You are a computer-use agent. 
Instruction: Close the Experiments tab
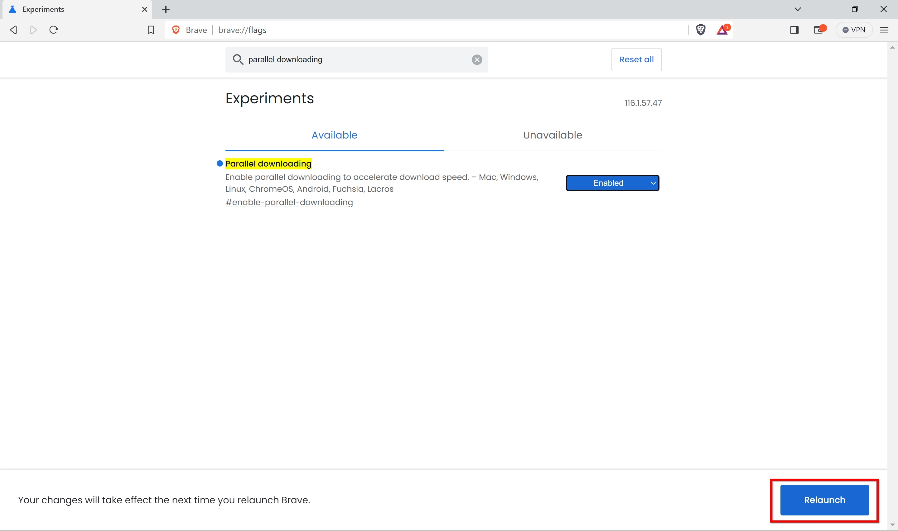click(145, 10)
